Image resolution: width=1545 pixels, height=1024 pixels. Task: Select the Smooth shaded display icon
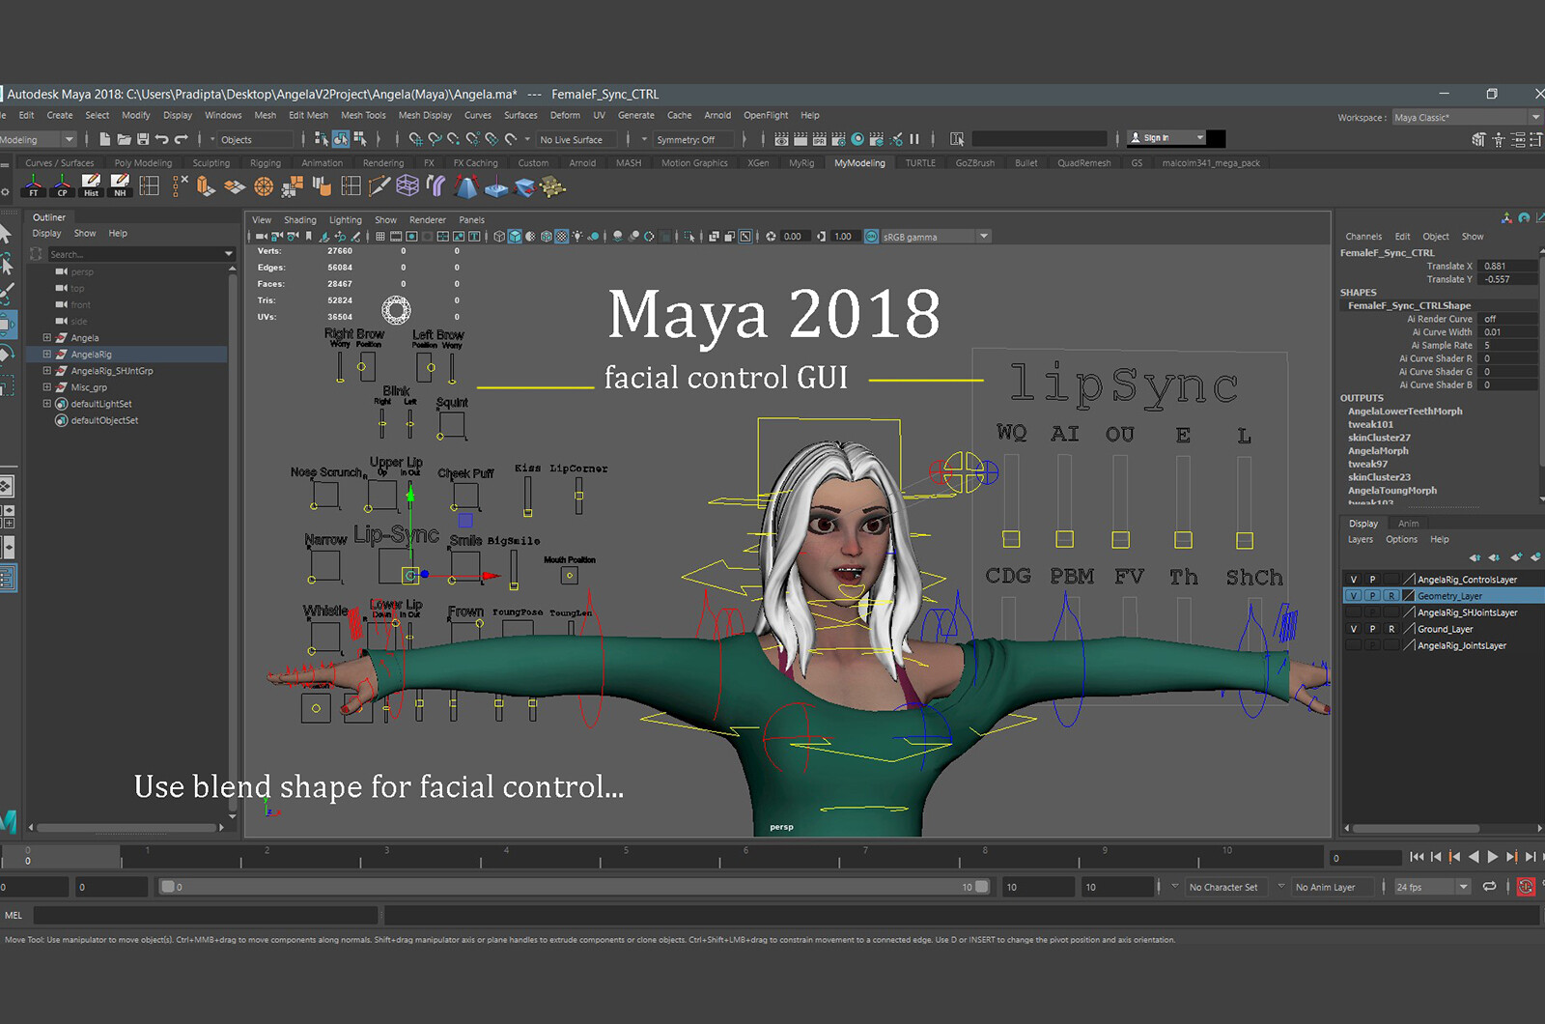514,235
